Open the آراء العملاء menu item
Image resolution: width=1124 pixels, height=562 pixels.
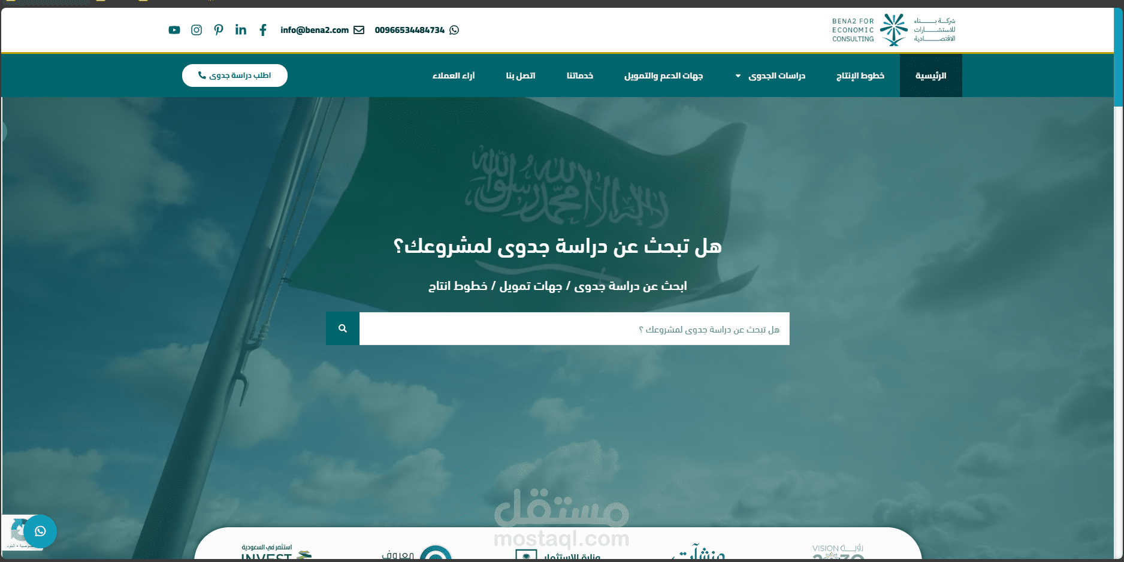pos(454,75)
